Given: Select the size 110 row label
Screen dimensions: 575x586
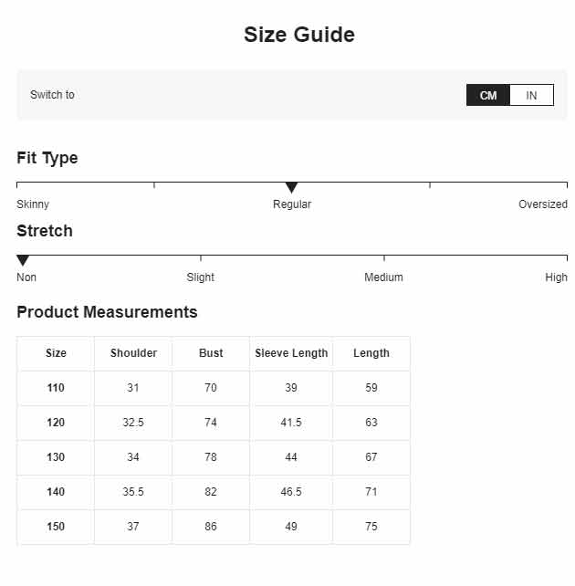Looking at the screenshot, I should pos(56,388).
